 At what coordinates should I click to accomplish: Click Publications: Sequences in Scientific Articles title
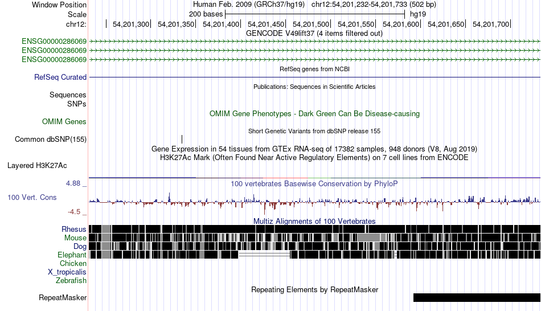pos(314,87)
